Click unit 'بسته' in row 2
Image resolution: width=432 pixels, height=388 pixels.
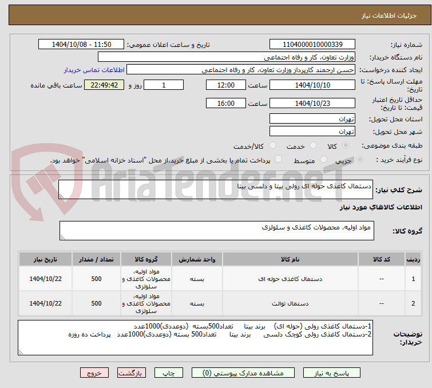[197, 303]
